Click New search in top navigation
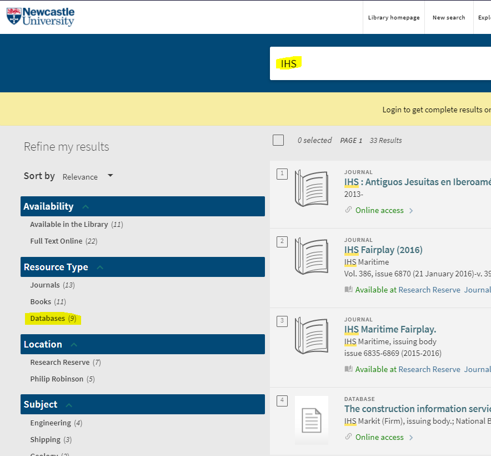This screenshot has width=491, height=456. click(448, 17)
